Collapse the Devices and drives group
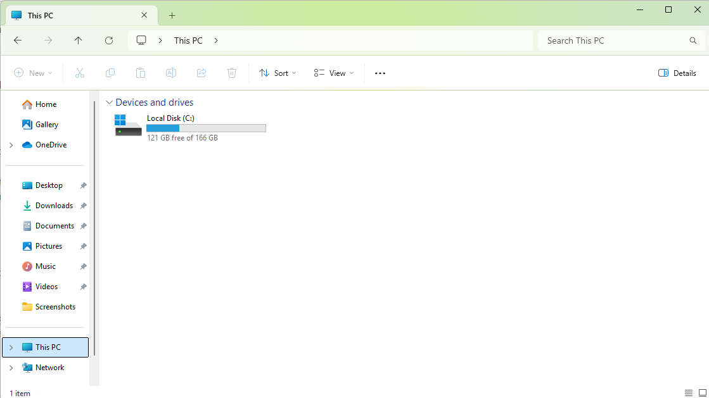 coord(110,103)
